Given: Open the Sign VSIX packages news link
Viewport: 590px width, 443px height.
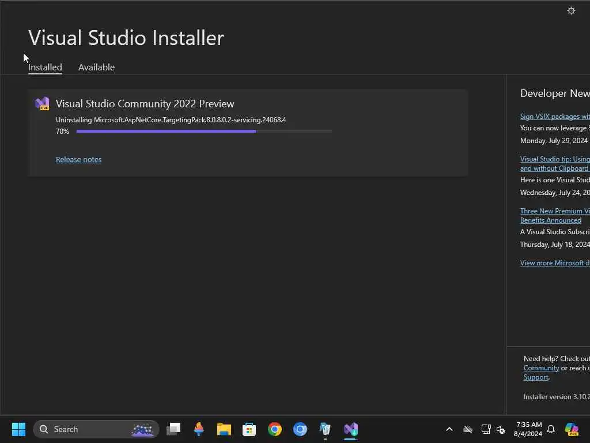Looking at the screenshot, I should (x=555, y=117).
